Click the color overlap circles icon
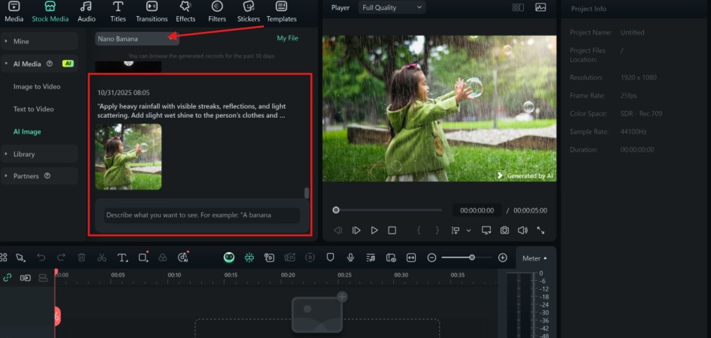 pos(163,258)
